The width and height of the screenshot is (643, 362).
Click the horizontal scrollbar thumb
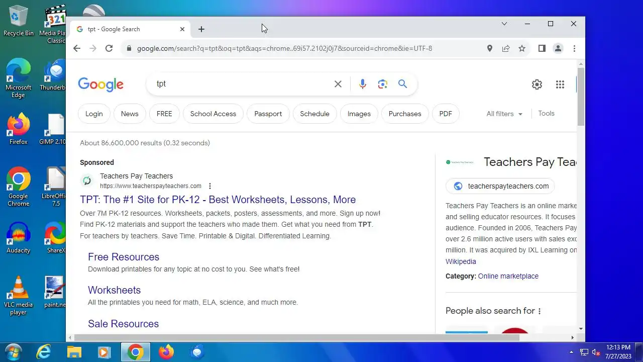[296, 337]
